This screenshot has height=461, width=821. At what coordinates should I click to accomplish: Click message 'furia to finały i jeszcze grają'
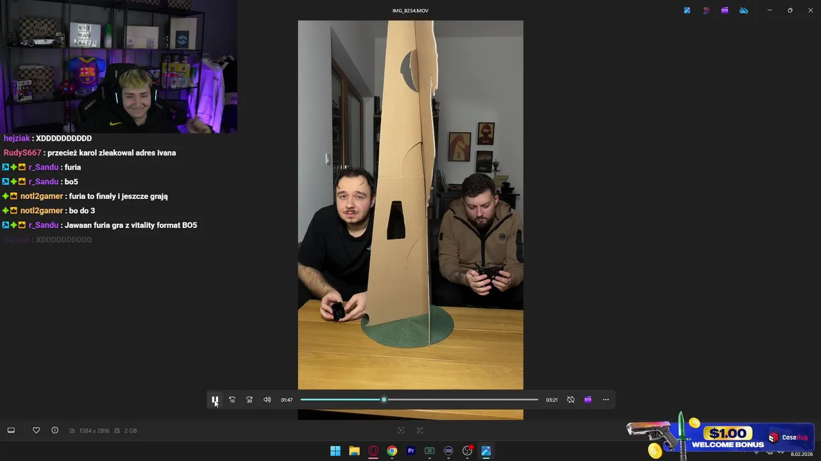pyautogui.click(x=118, y=197)
